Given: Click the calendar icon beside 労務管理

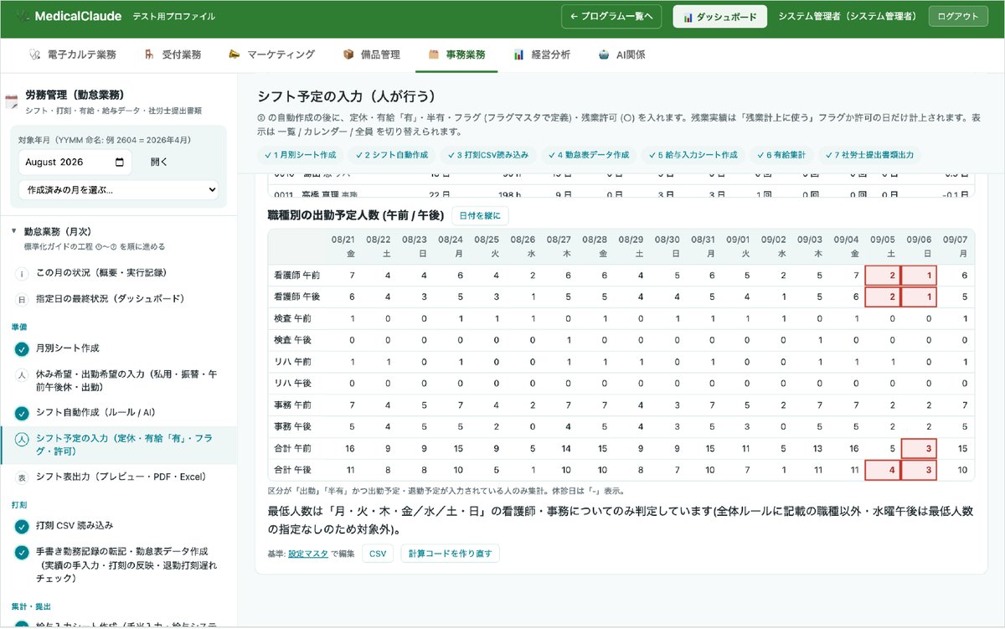Looking at the screenshot, I should (12, 102).
